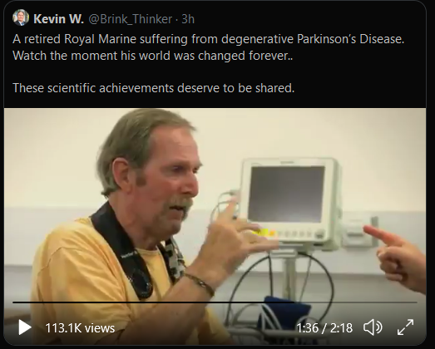This screenshot has height=349, width=435.
Task: Click the Kevin W. display name
Action: [58, 19]
